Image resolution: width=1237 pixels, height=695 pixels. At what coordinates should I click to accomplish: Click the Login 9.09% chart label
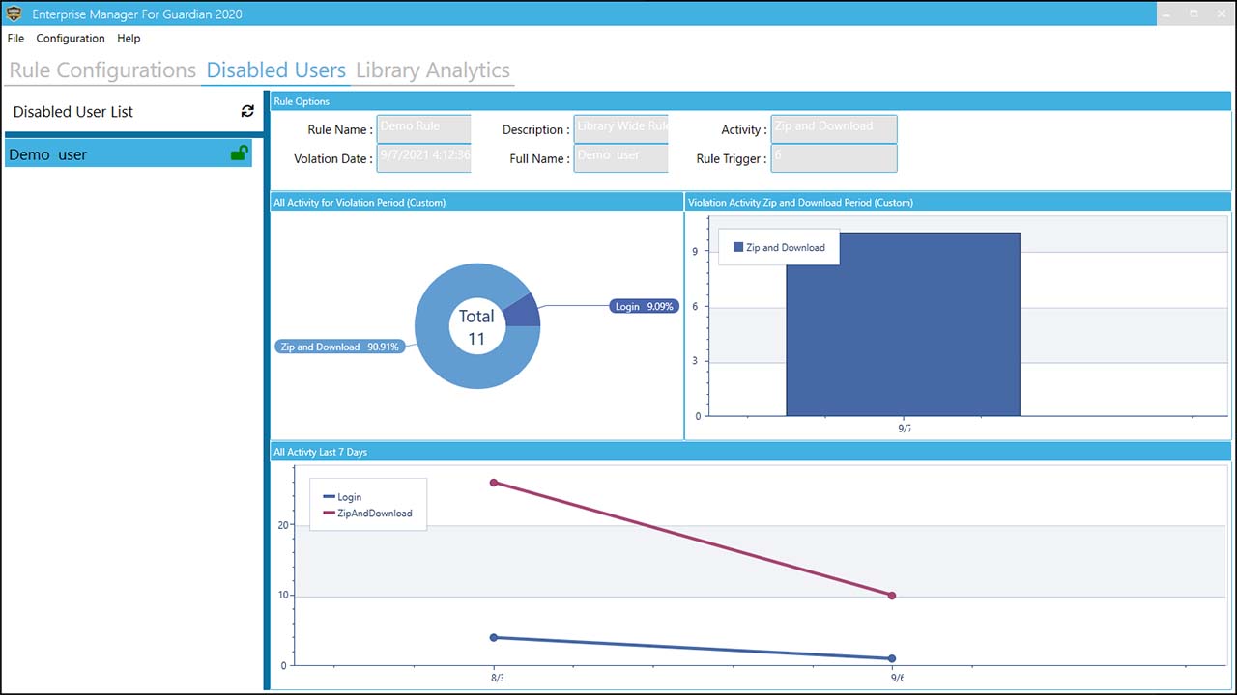pos(646,306)
